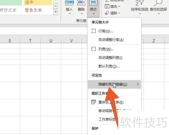Screen dimensions: 169x135
Task: Click the Column Width icon
Action: point(94,49)
